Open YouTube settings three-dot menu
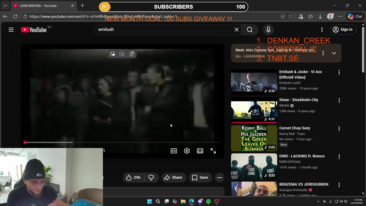This screenshot has width=366, height=206. click(x=322, y=29)
